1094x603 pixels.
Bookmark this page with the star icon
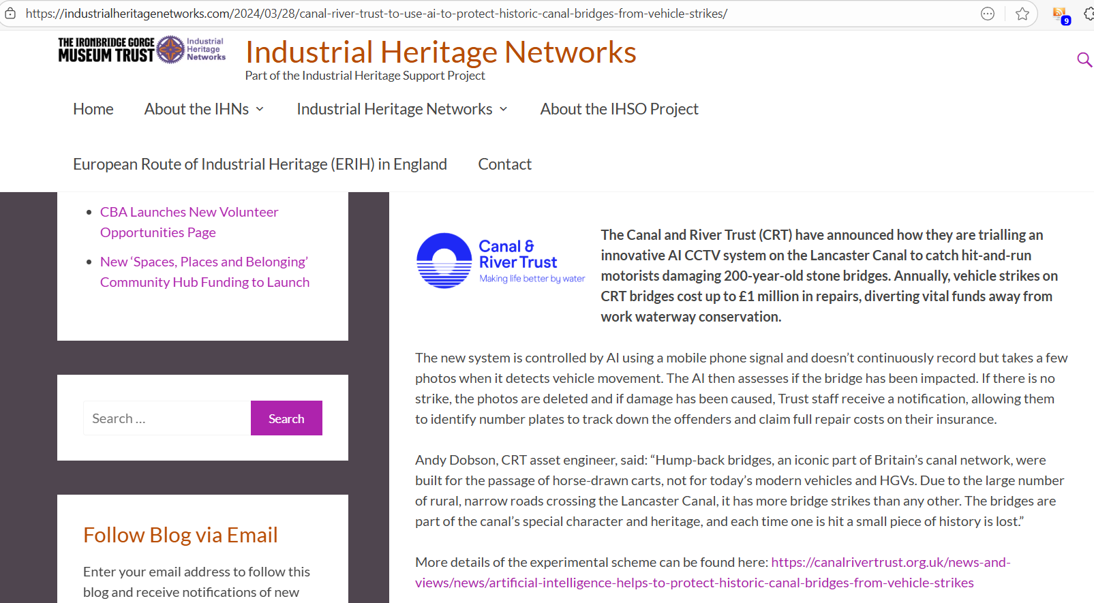[x=1022, y=14]
